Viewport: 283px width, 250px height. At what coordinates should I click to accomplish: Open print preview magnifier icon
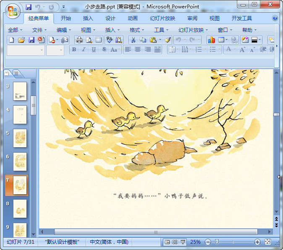89,40
